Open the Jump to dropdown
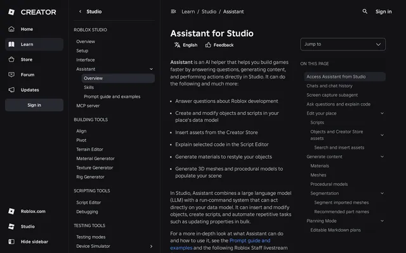The width and height of the screenshot is (406, 253). click(343, 44)
